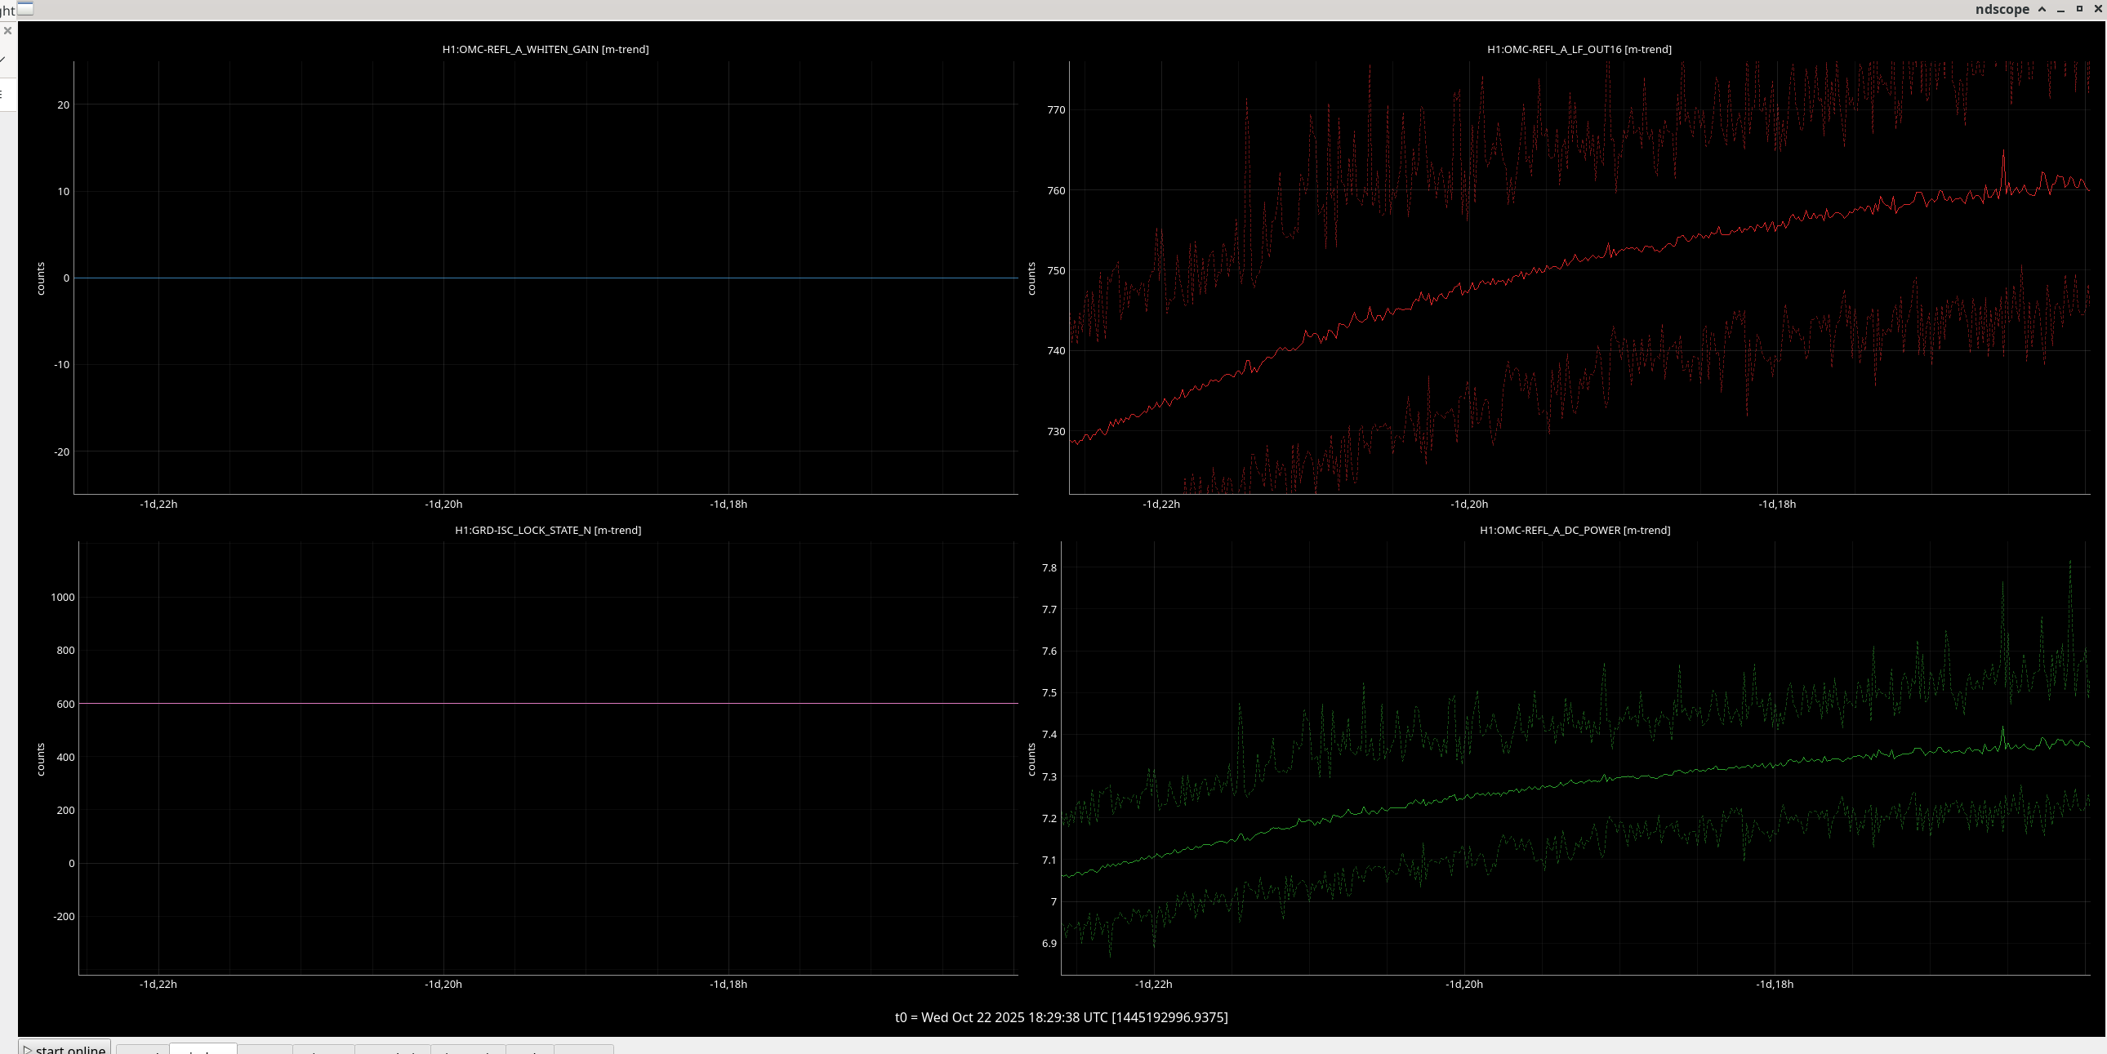This screenshot has height=1054, width=2107.
Task: Minimize the ndscope window
Action: pos(2060,9)
